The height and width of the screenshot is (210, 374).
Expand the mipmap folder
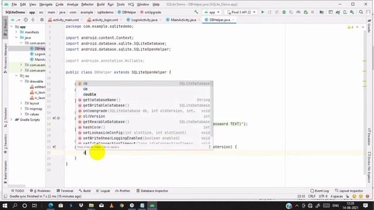(21, 109)
